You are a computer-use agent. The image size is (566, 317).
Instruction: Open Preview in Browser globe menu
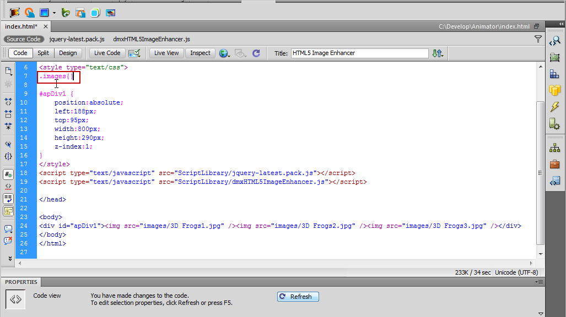224,53
